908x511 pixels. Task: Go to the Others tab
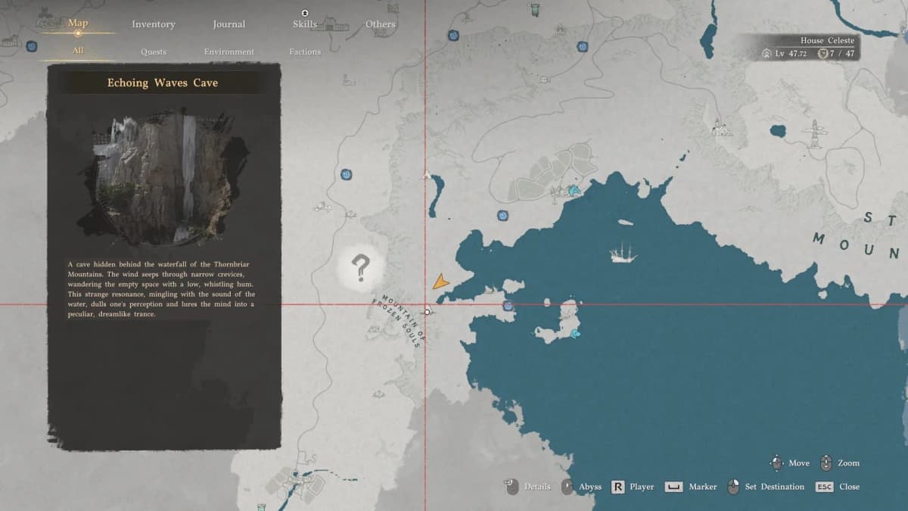tap(381, 24)
